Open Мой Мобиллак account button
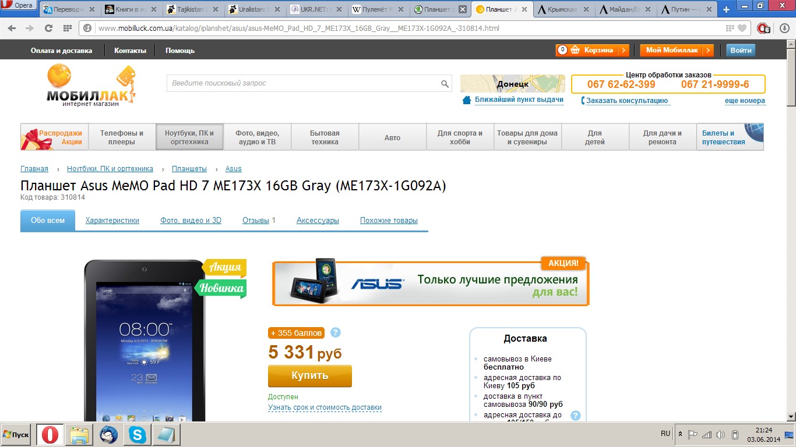The height and width of the screenshot is (447, 796). pyautogui.click(x=677, y=50)
